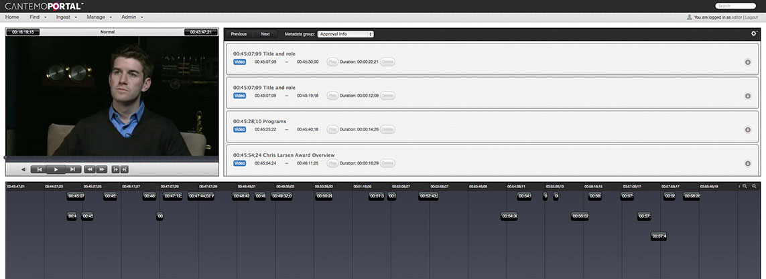Select the 00:49:32 timeline marker
Screen dimensions: 766x279
(x=281, y=196)
